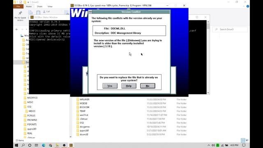Open volume control in system tray
263x148 pixels.
(213, 145)
